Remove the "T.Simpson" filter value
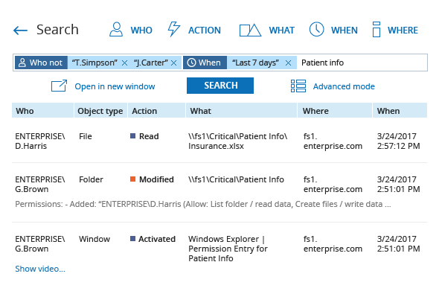 (124, 63)
